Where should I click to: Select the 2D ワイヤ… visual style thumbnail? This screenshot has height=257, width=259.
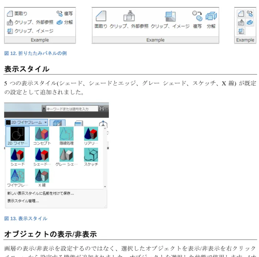tap(17, 137)
